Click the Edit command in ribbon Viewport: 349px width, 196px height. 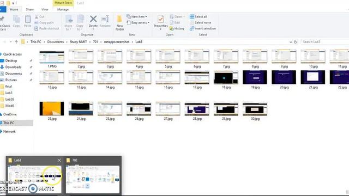[175, 22]
